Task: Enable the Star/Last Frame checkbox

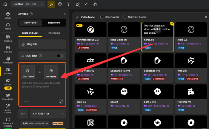Action: click(125, 17)
